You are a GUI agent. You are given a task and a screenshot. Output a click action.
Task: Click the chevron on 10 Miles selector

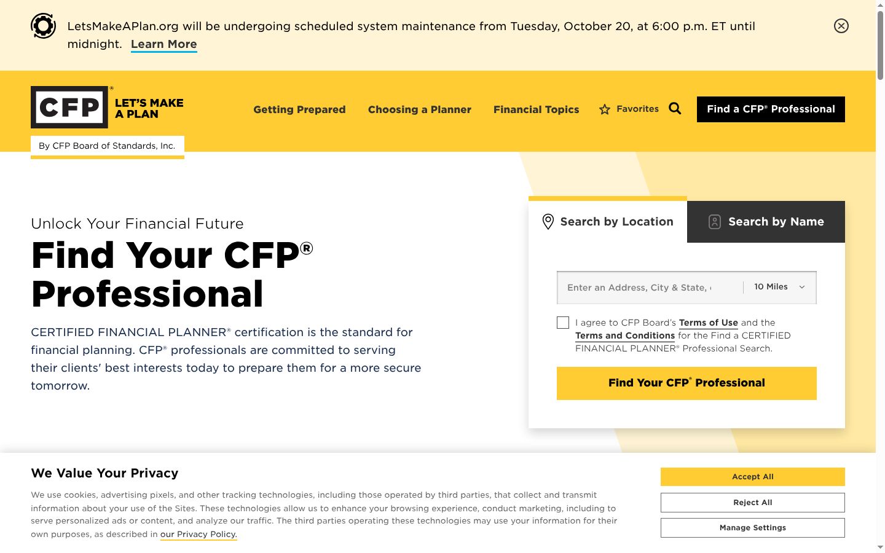coord(802,287)
